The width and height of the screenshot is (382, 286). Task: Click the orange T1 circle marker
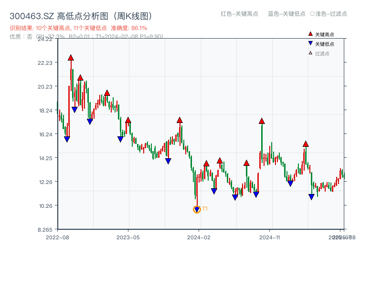tap(197, 209)
